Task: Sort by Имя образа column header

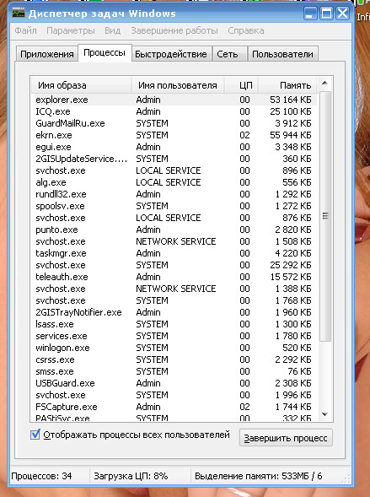Action: (81, 85)
